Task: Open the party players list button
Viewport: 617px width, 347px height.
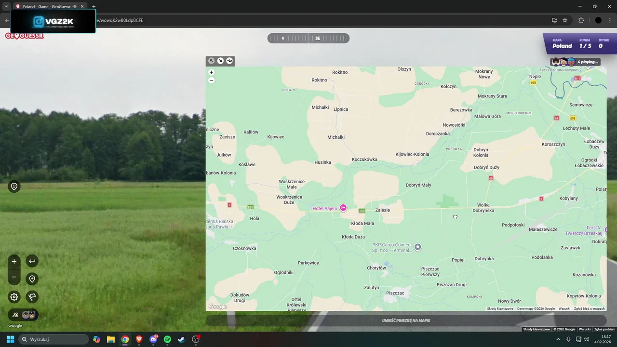Action: [23, 315]
